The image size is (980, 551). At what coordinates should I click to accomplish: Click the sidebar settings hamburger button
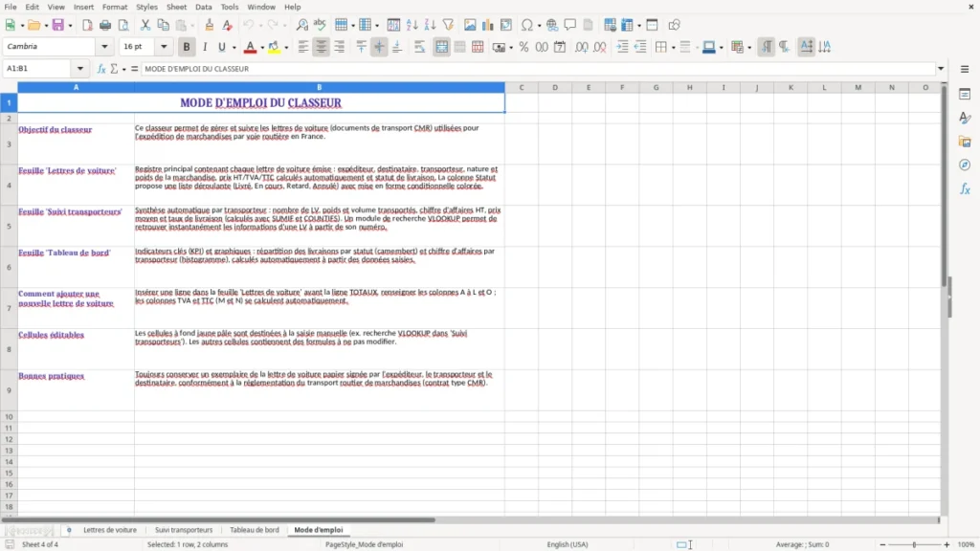coord(965,69)
